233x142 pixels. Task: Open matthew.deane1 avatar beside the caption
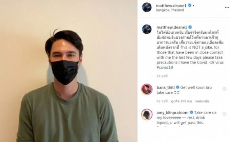(147, 29)
